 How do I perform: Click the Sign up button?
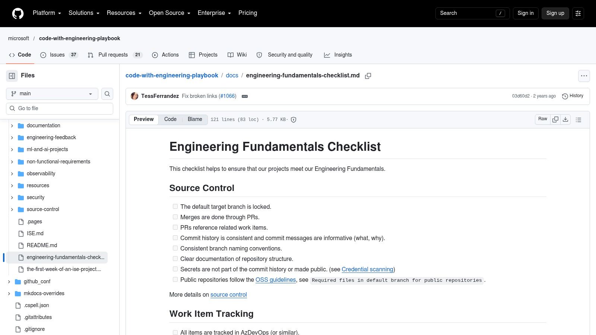[555, 13]
